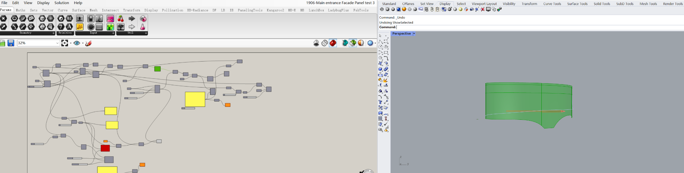
Task: Select the dark arrow relay icon in Util panel
Action: pyautogui.click(x=132, y=19)
